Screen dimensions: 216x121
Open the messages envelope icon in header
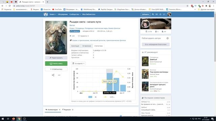point(157,14)
